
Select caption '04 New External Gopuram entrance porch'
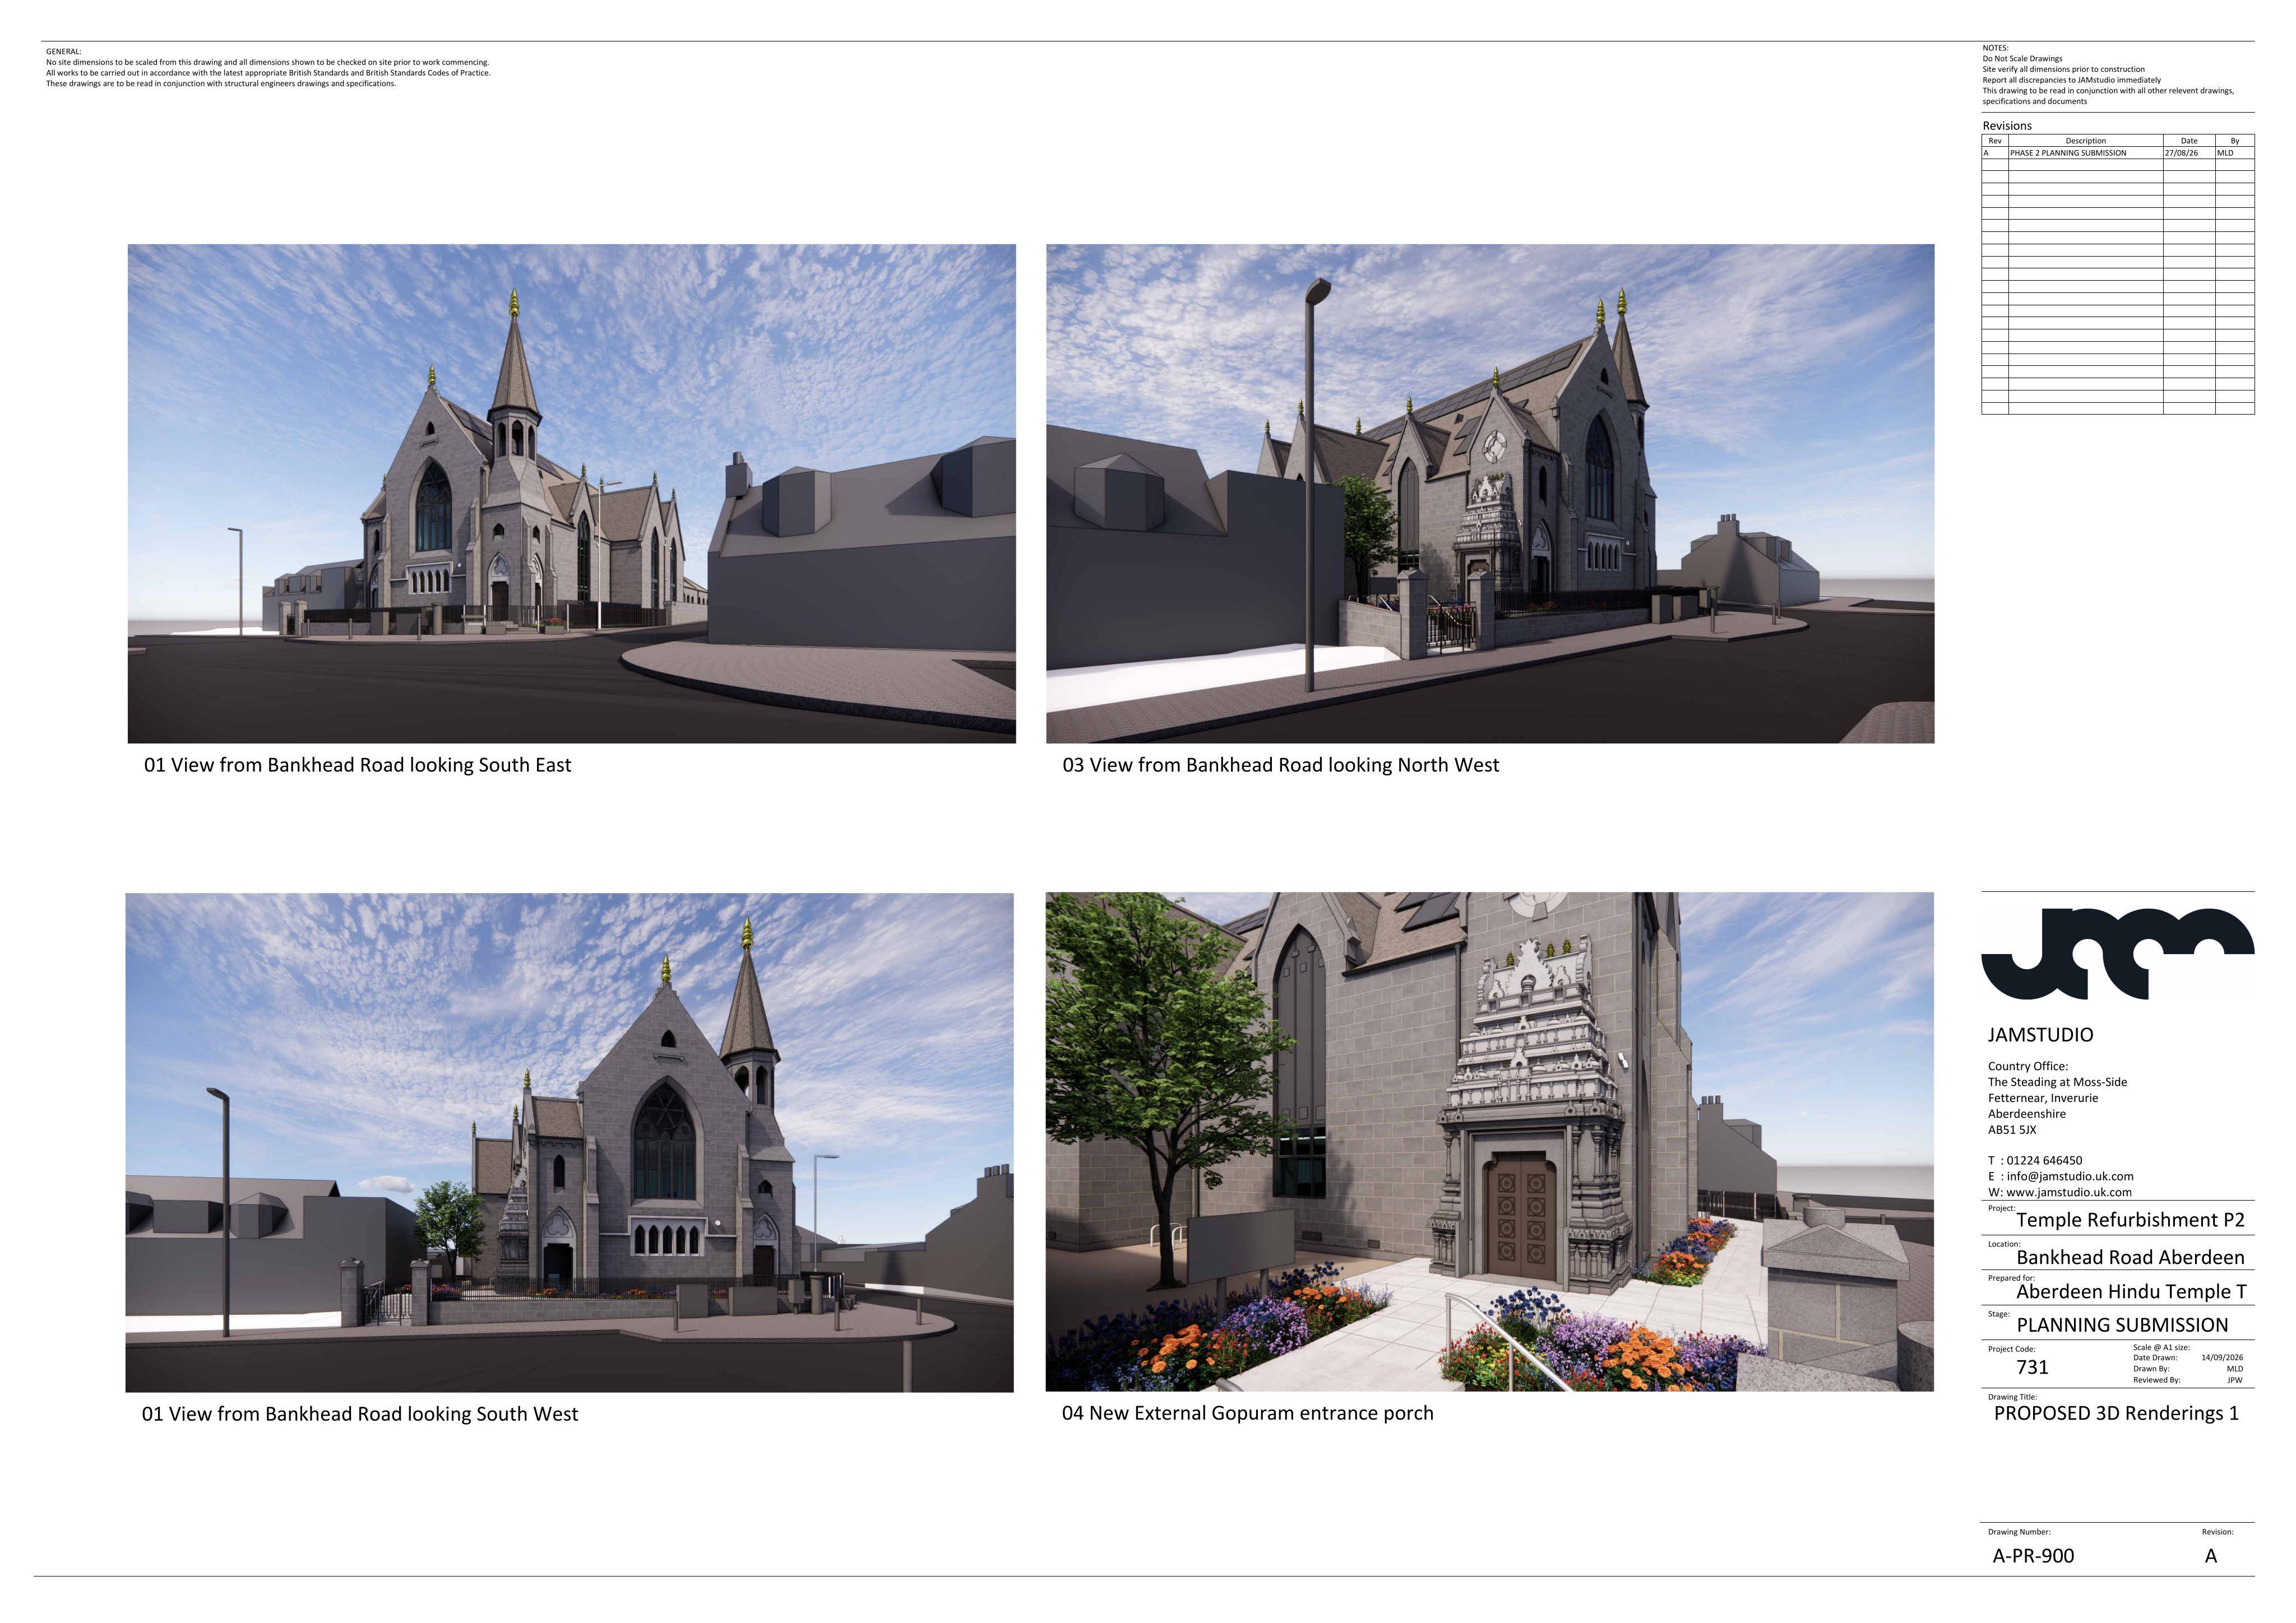click(1248, 1413)
